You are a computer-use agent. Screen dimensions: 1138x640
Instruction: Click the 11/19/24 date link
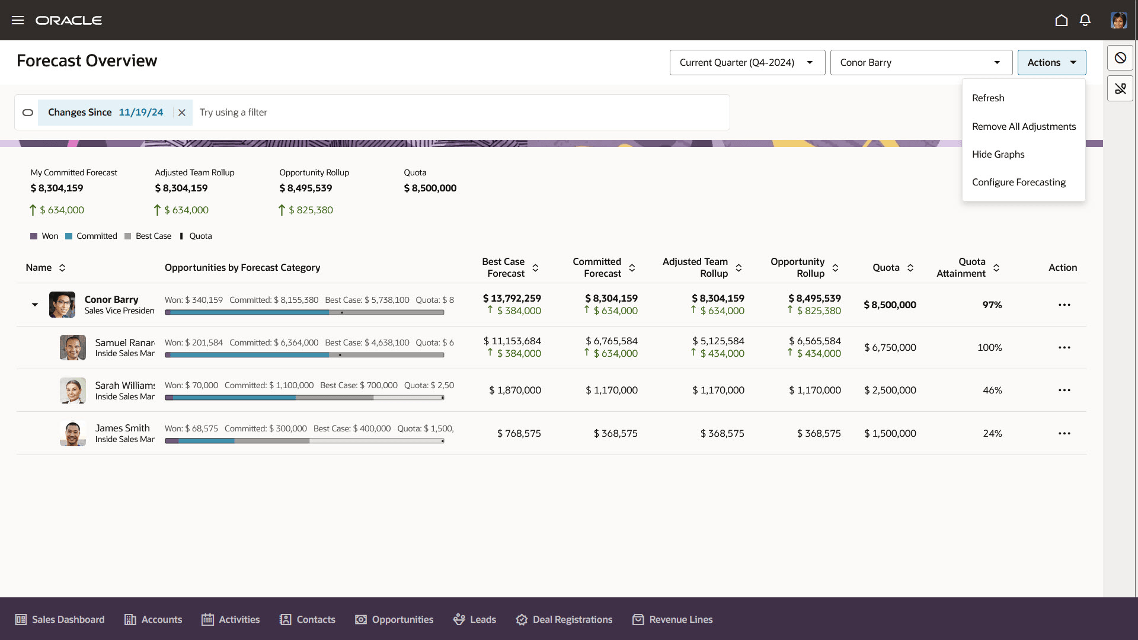click(x=140, y=112)
